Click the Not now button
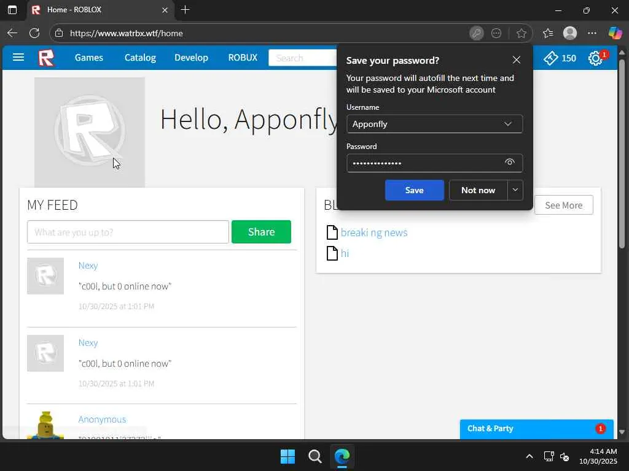 [x=478, y=190]
